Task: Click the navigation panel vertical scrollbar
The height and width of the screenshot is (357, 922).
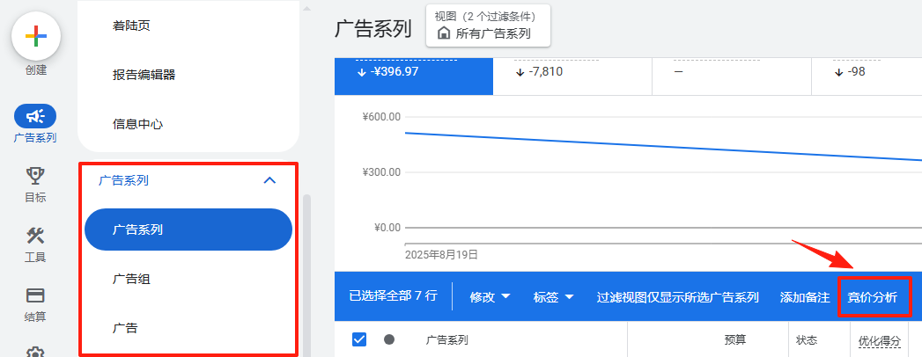Action: [306, 276]
